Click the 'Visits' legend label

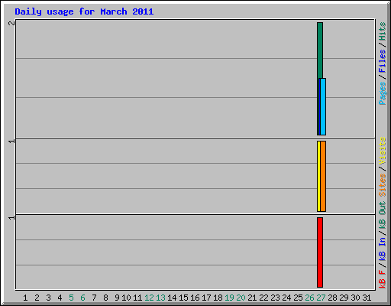382,151
